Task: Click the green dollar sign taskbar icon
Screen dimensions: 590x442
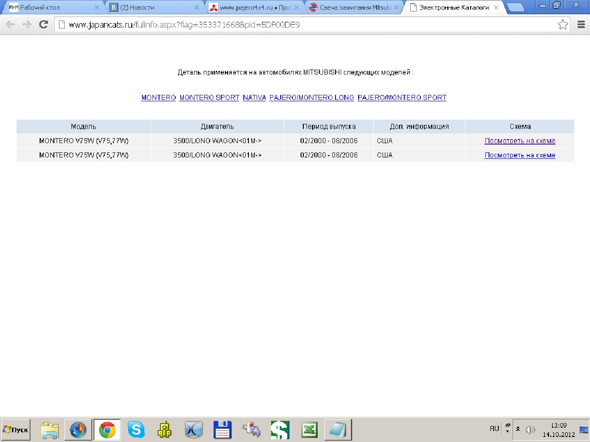Action: coord(280,430)
